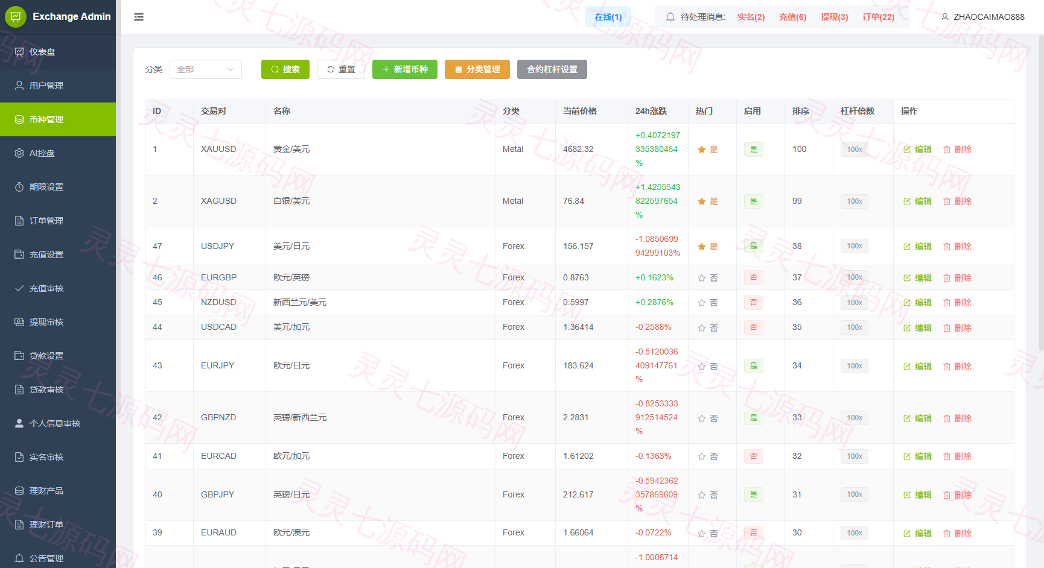Click the 理财产品 coins icon
This screenshot has width=1044, height=568.
tap(19, 491)
